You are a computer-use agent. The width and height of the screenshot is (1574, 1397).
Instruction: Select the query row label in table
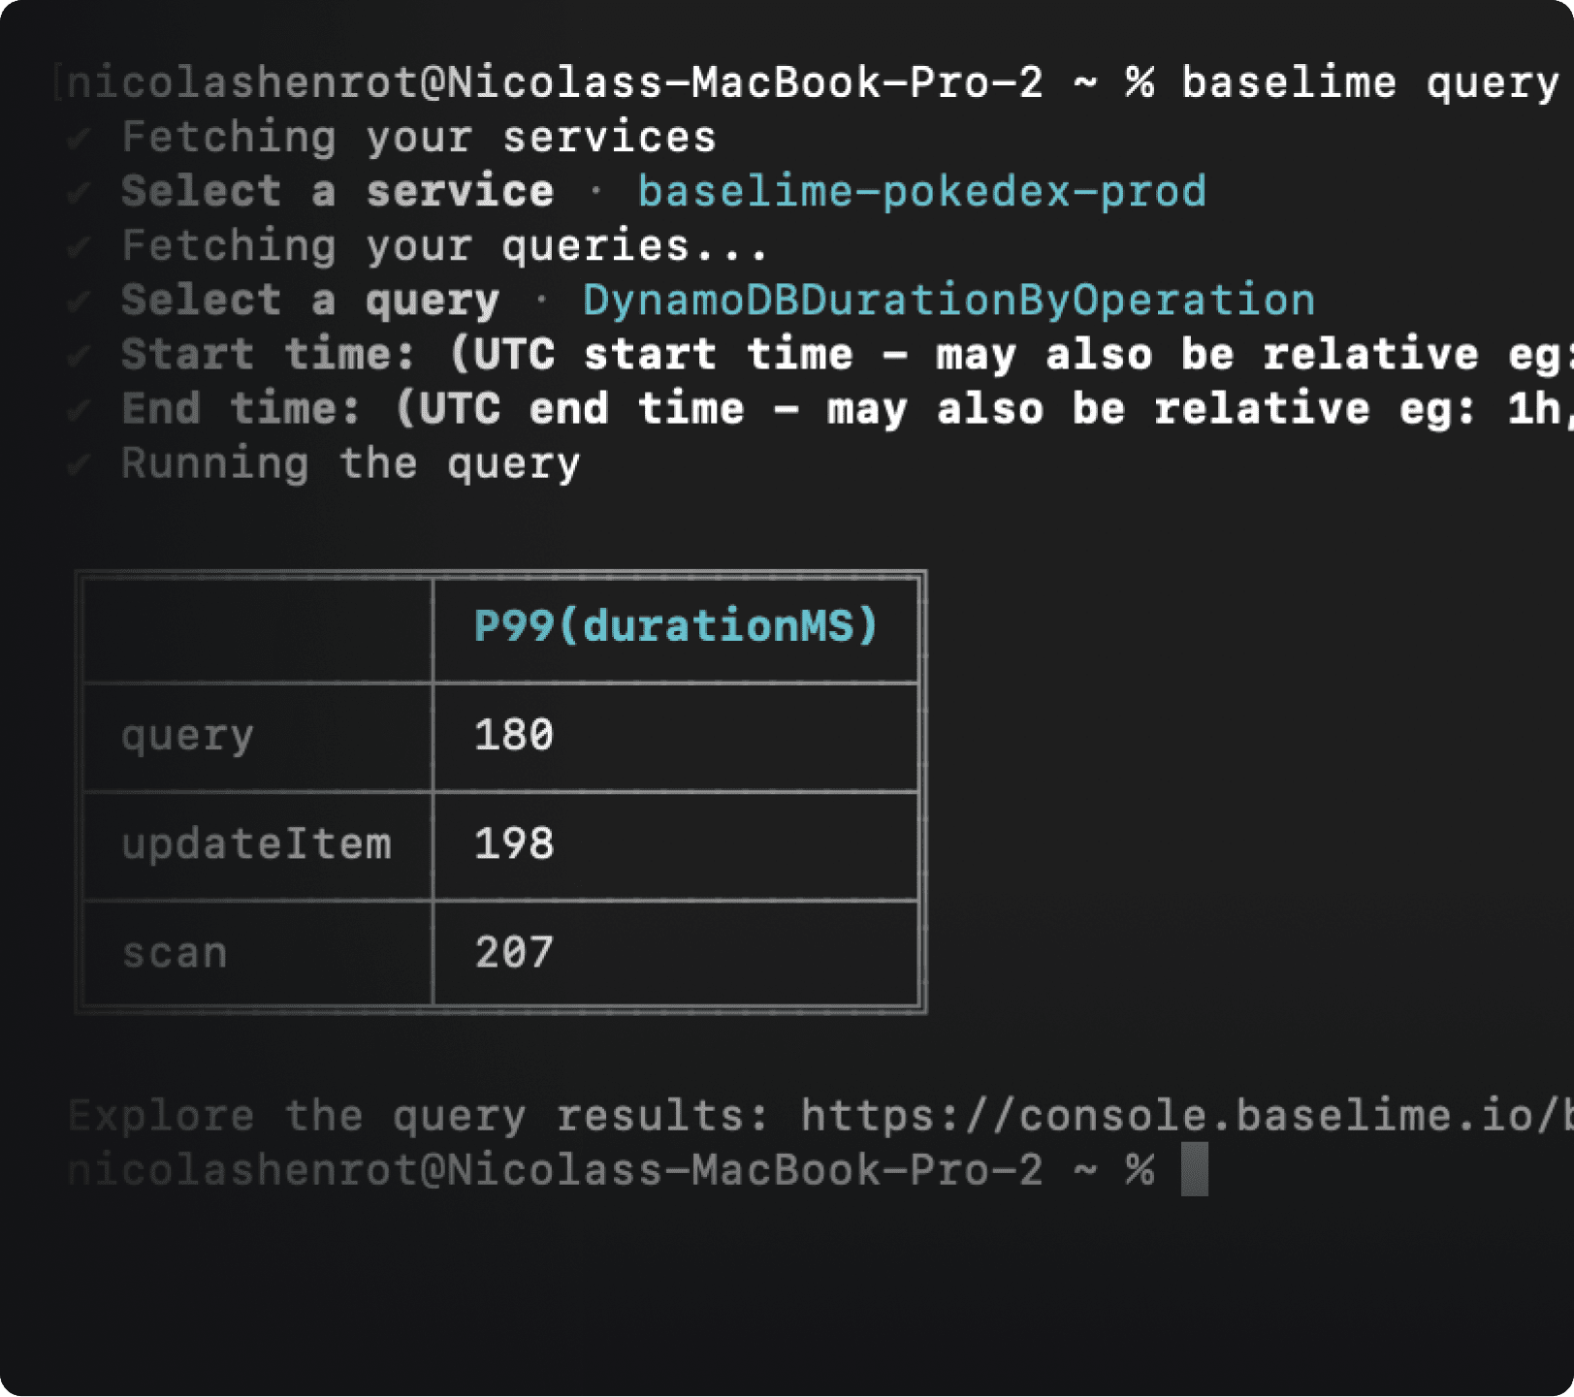188,735
